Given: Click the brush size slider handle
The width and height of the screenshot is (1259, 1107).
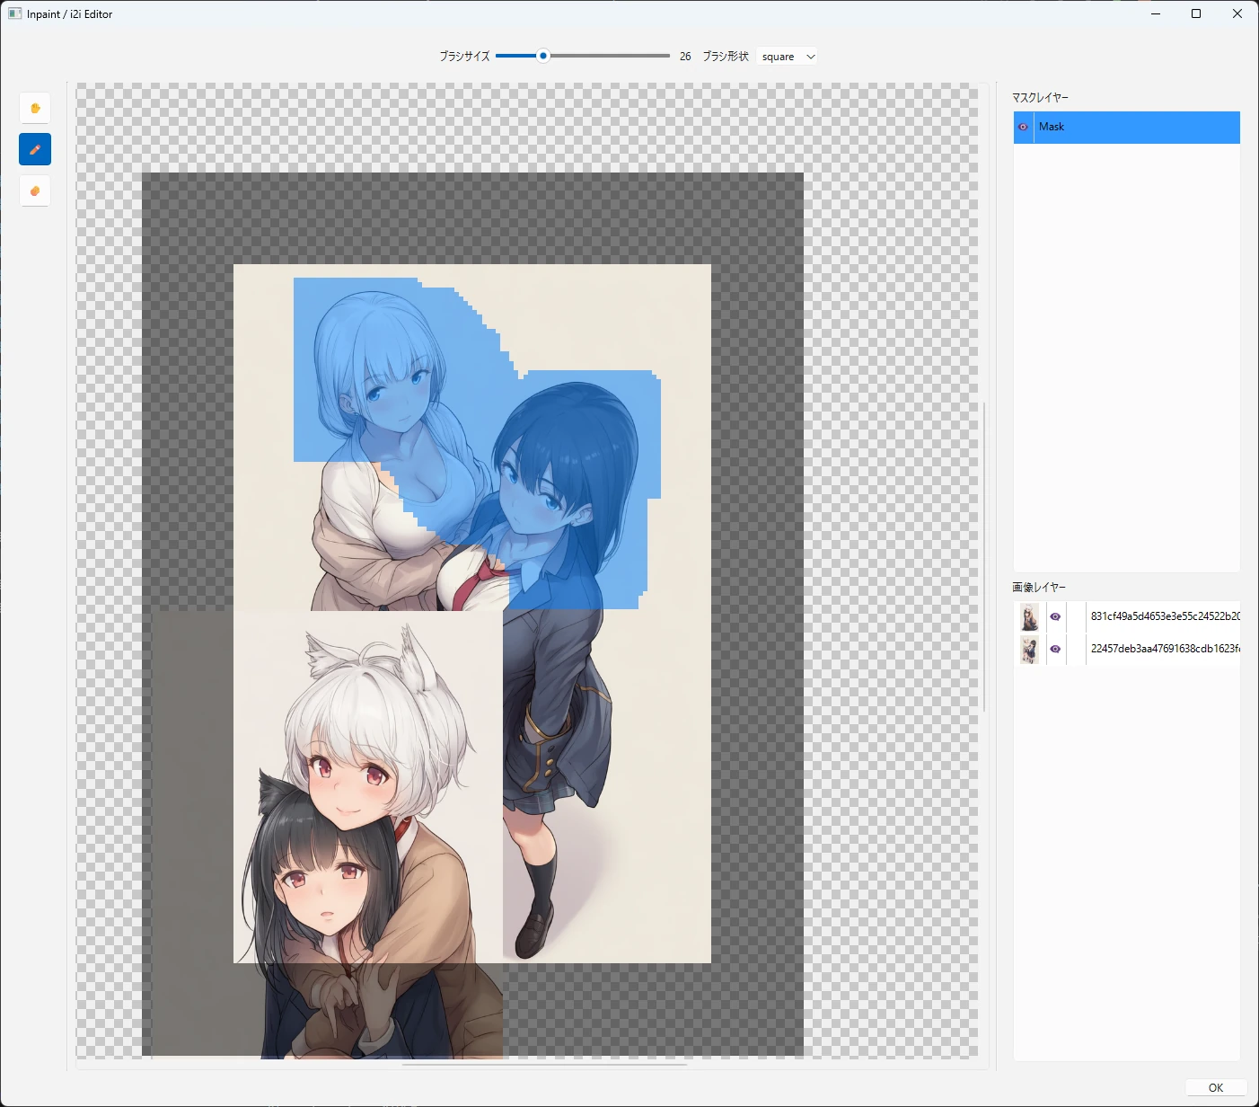Looking at the screenshot, I should [x=542, y=56].
